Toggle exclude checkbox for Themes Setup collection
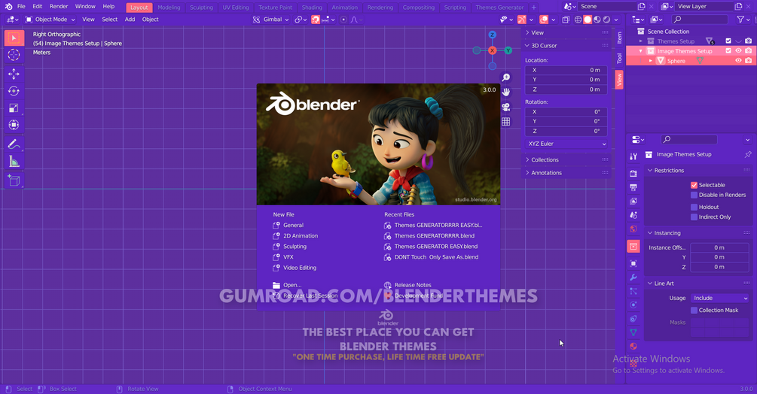This screenshot has height=394, width=757. coord(728,41)
